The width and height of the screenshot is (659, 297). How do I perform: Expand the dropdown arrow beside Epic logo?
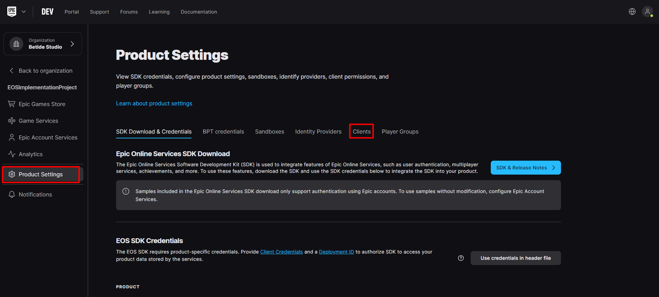click(24, 11)
